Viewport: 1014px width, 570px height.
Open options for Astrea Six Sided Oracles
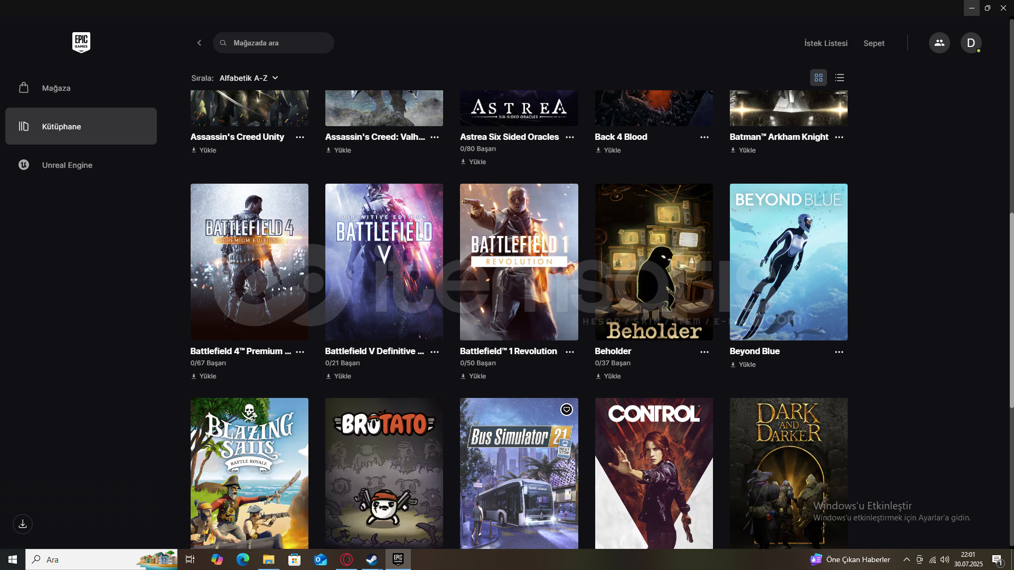[570, 137]
